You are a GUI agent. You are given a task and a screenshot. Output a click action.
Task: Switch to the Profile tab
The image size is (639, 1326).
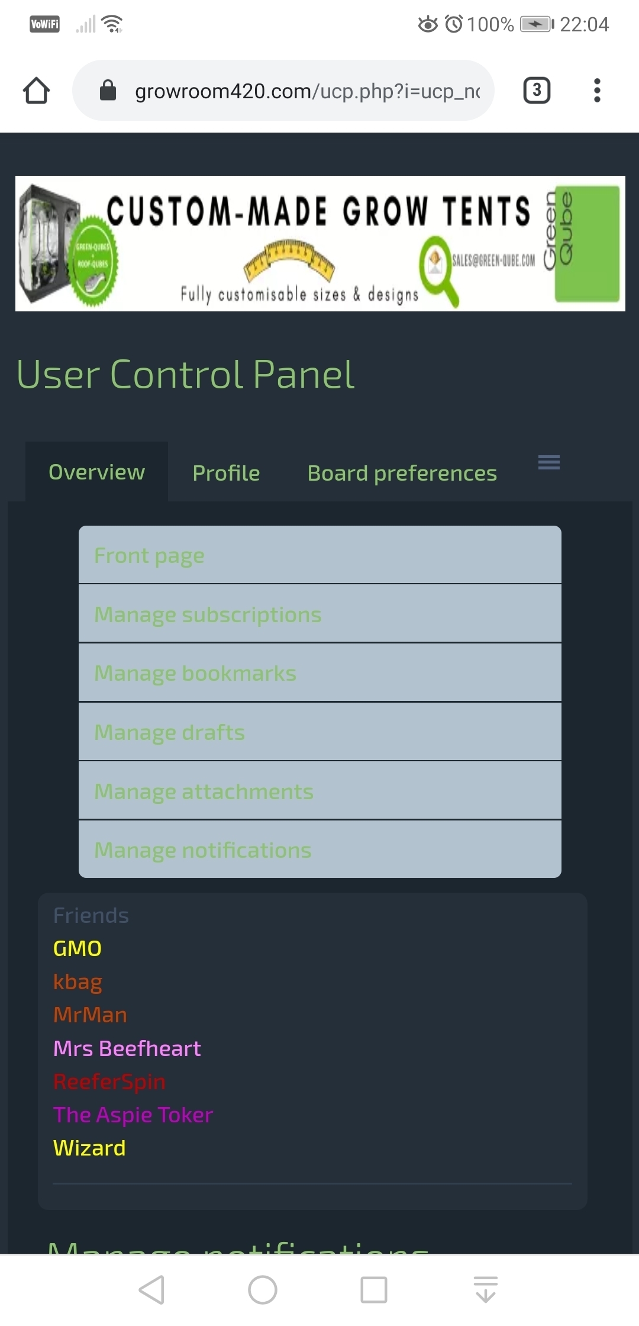pos(226,473)
